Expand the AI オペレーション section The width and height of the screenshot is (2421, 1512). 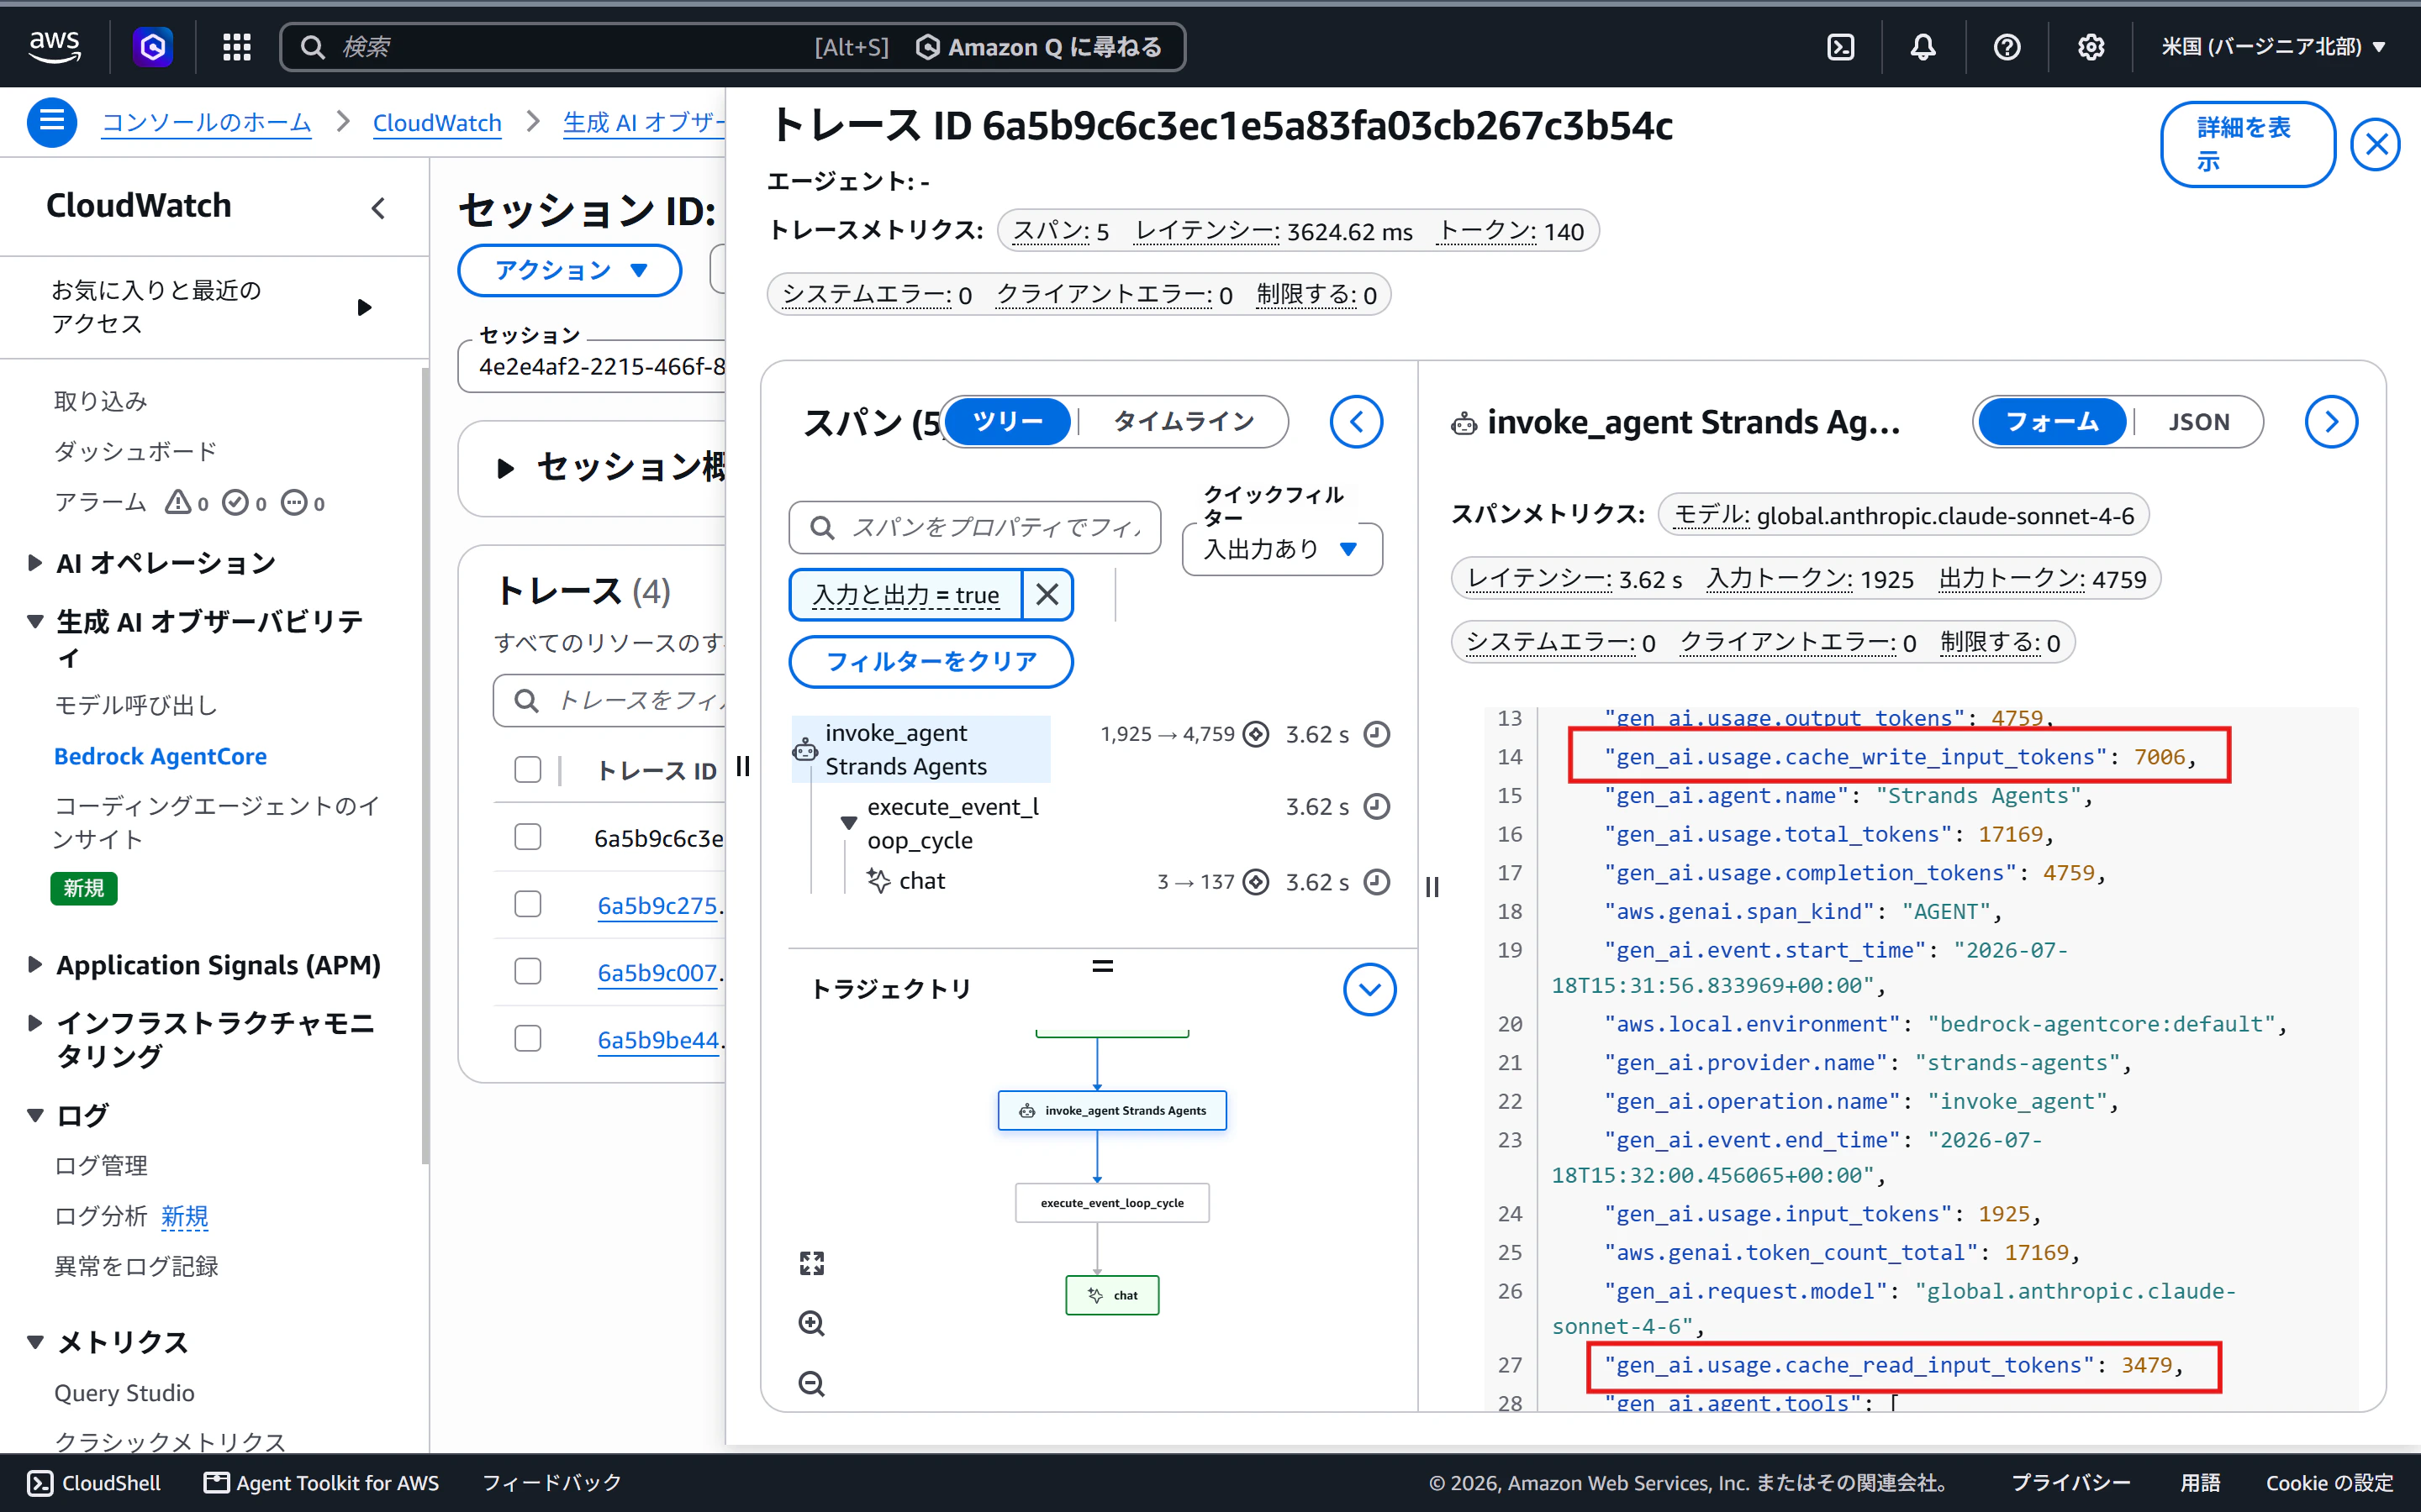(35, 563)
